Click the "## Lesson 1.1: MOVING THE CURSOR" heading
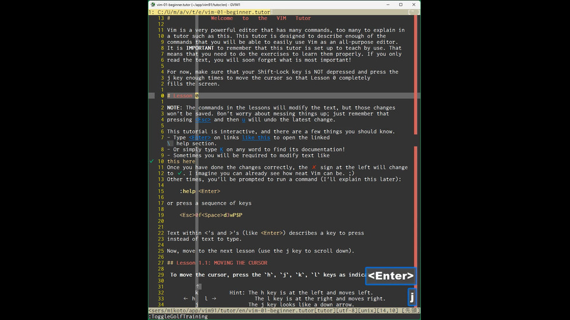The height and width of the screenshot is (320, 570). [x=217, y=263]
